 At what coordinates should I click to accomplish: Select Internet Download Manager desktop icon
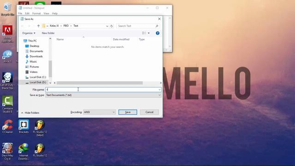coord(24,152)
